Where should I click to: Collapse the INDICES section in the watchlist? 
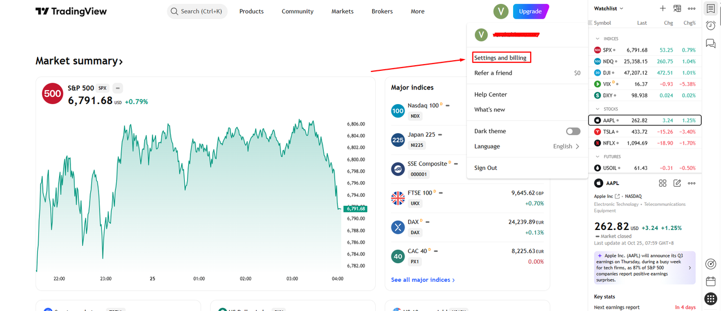point(598,39)
